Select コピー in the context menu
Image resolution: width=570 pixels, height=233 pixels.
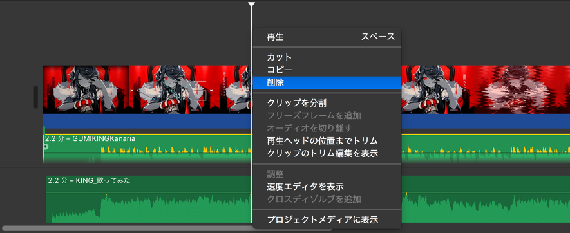[x=327, y=70]
